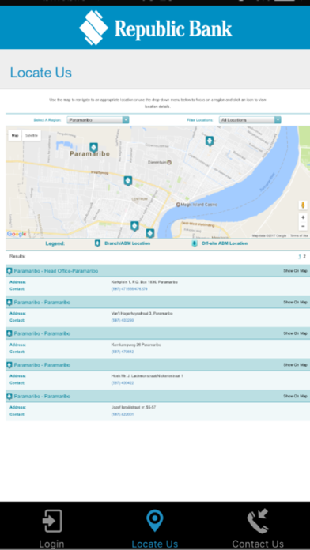
Task: Click the bottom map marker nearest the river
Action: point(150,233)
